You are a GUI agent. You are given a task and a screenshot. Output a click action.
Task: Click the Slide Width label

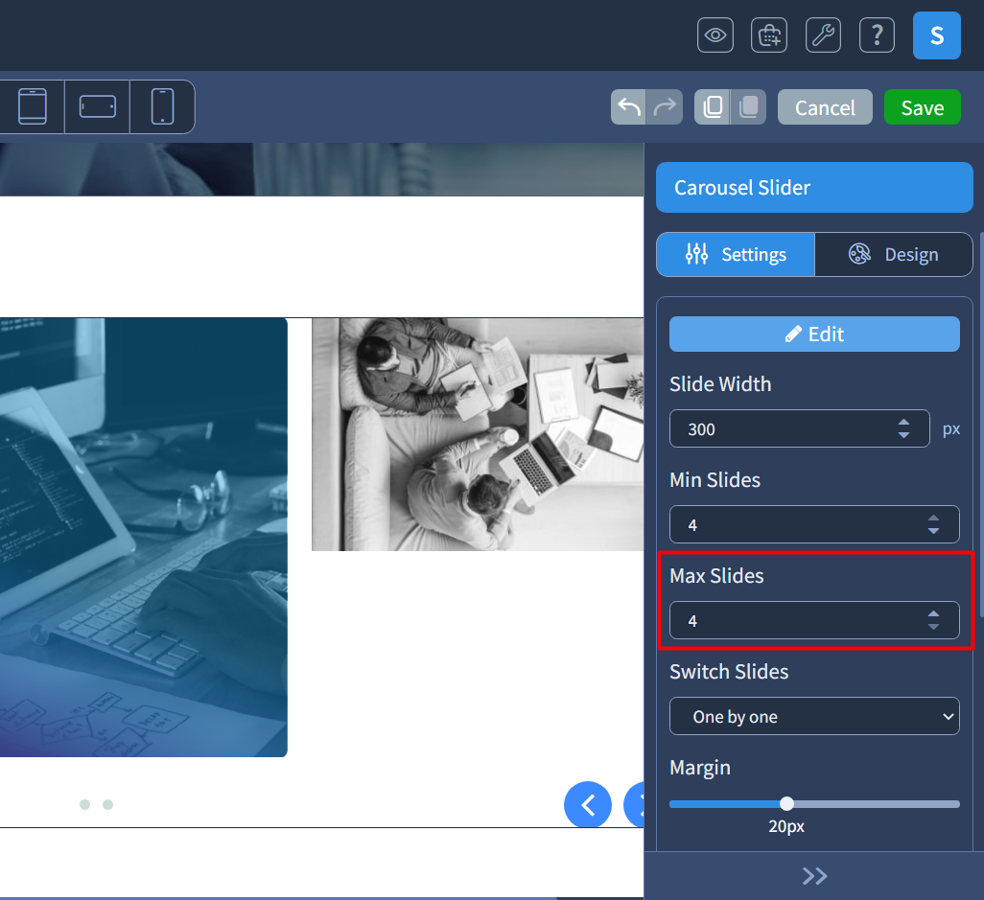pyautogui.click(x=720, y=383)
